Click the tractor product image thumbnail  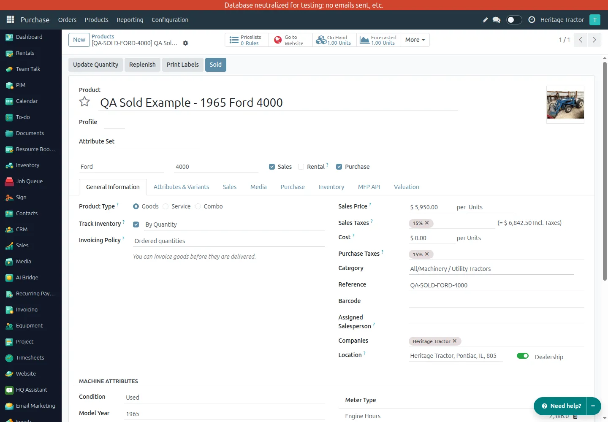point(565,105)
